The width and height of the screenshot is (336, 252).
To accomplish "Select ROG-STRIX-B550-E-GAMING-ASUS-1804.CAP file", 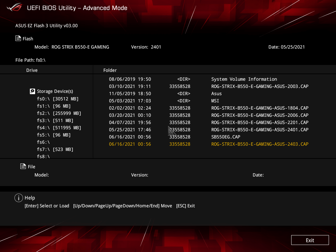I will pyautogui.click(x=260, y=108).
